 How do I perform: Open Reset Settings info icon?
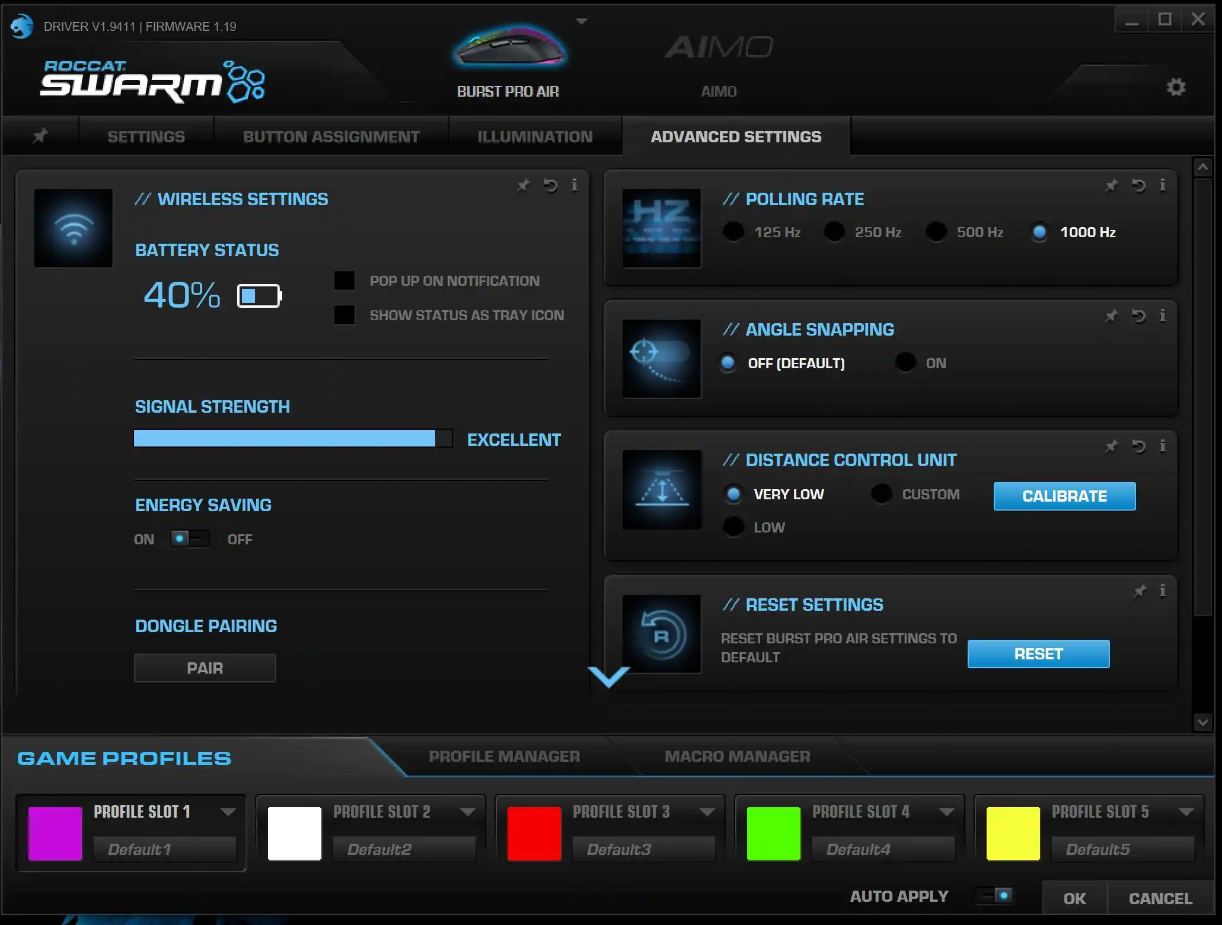tap(1162, 591)
